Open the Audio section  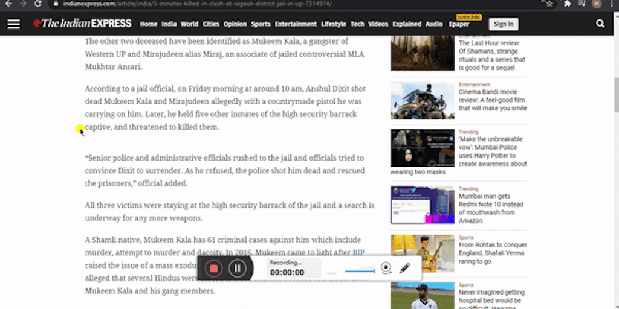(x=434, y=24)
